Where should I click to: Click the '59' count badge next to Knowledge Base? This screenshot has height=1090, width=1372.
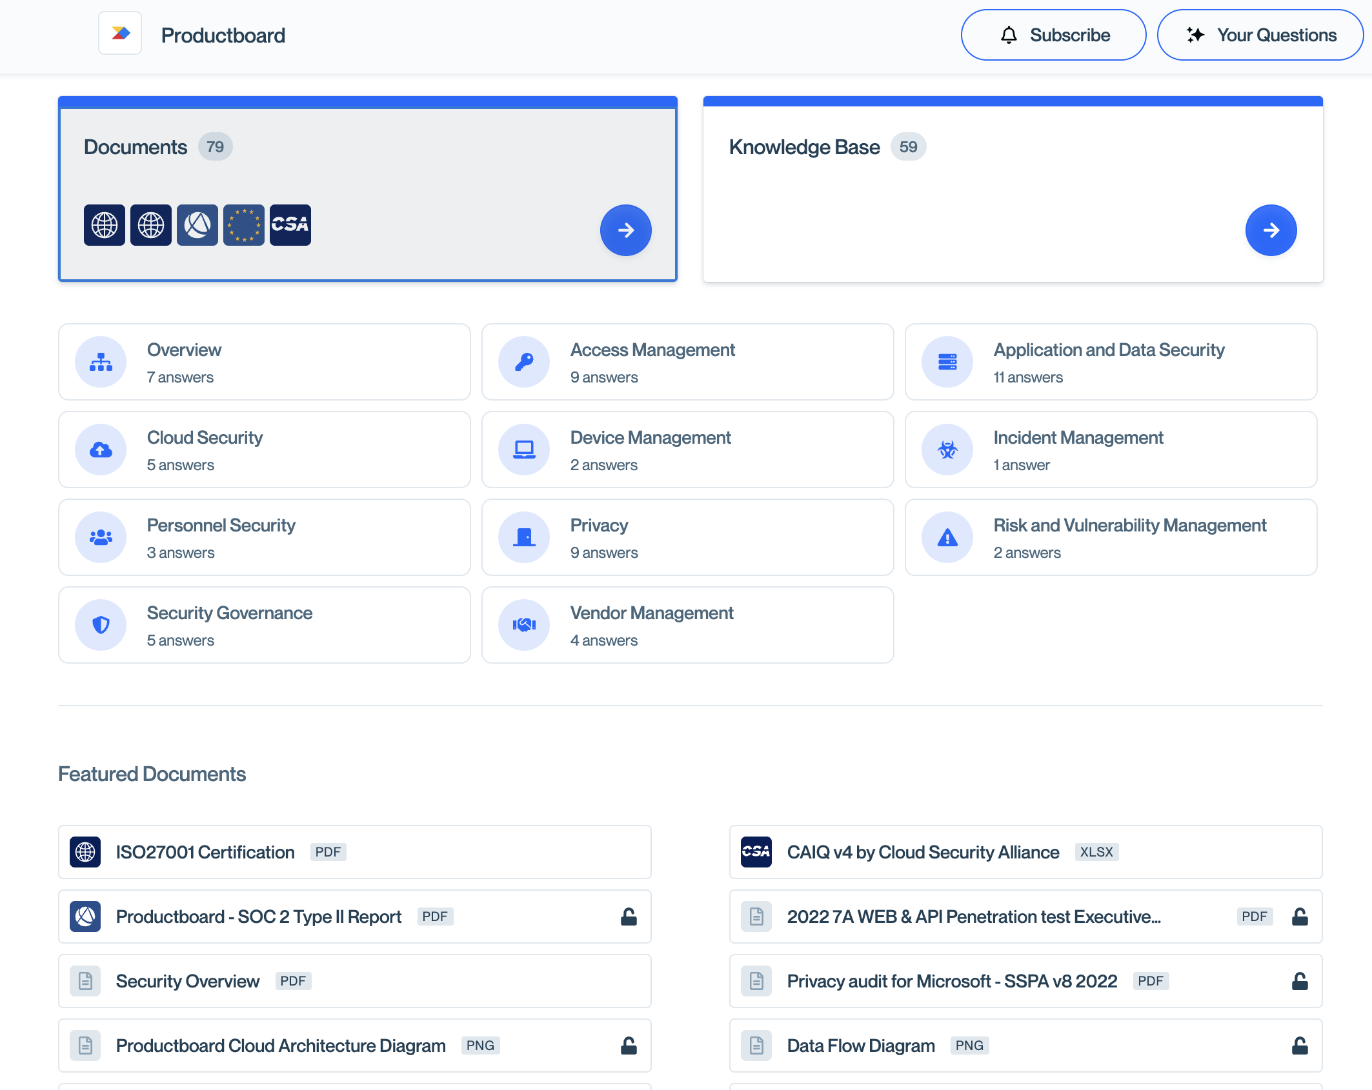(x=908, y=146)
